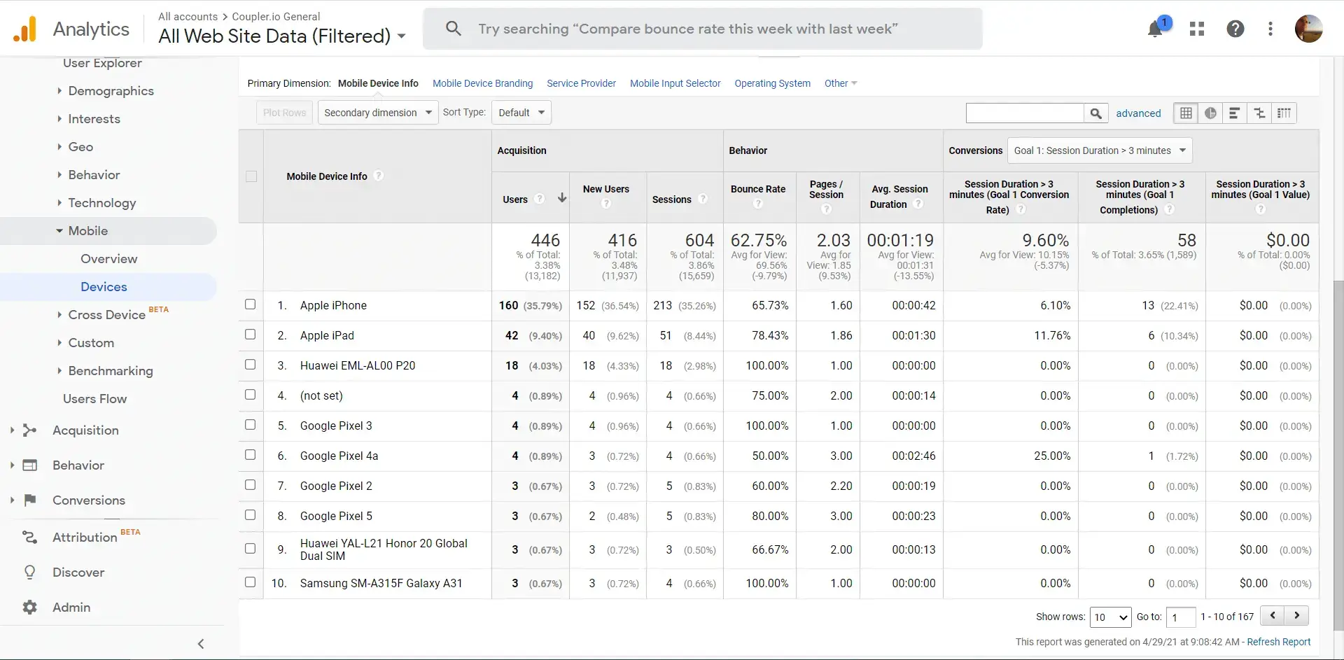Go to next page of results arrow
Viewport: 1344px width, 660px height.
[x=1296, y=616]
